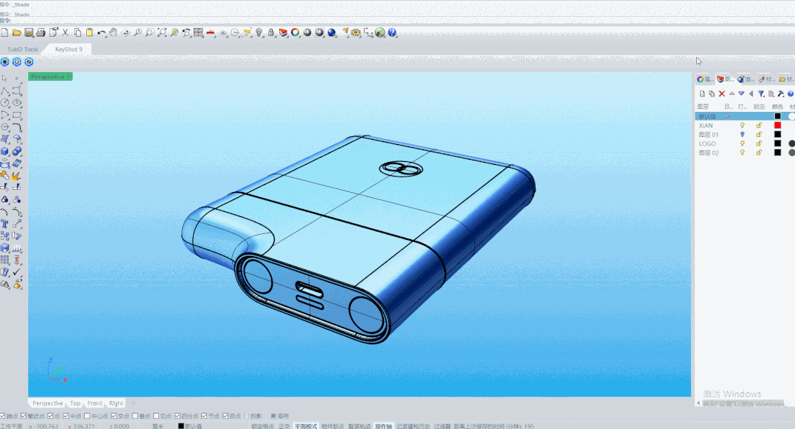Viewport: 795px width, 429px height.
Task: Click the scroll-left arrow under the layer panel
Action: click(x=698, y=403)
